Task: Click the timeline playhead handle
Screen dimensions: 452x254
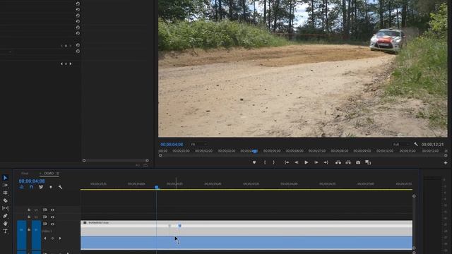Action: pyautogui.click(x=157, y=187)
